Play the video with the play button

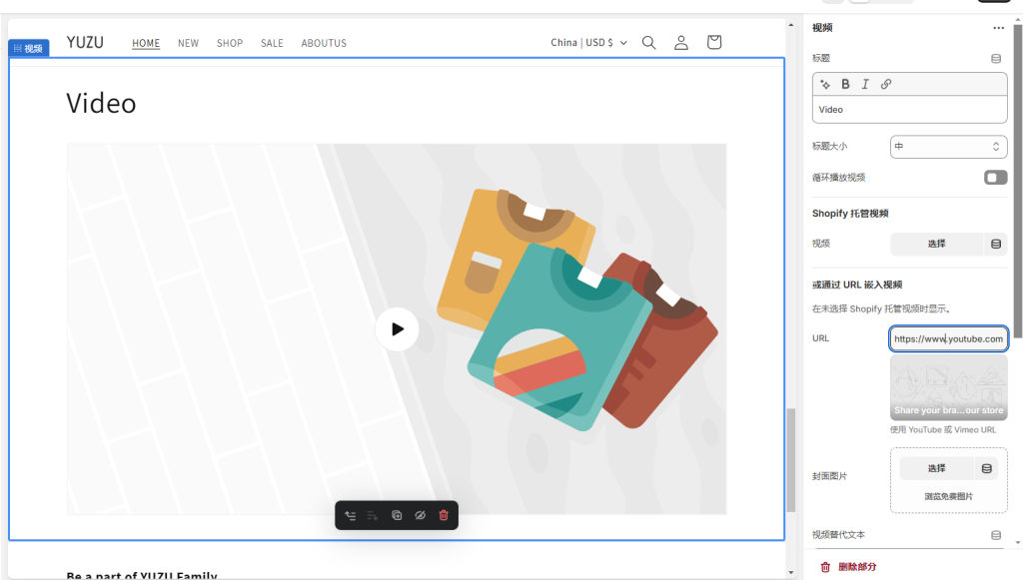point(397,329)
